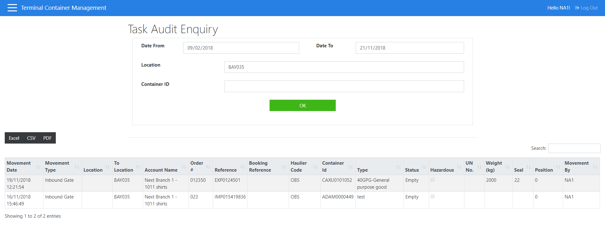Click the Container ID input field
Image resolution: width=605 pixels, height=248 pixels.
point(344,86)
